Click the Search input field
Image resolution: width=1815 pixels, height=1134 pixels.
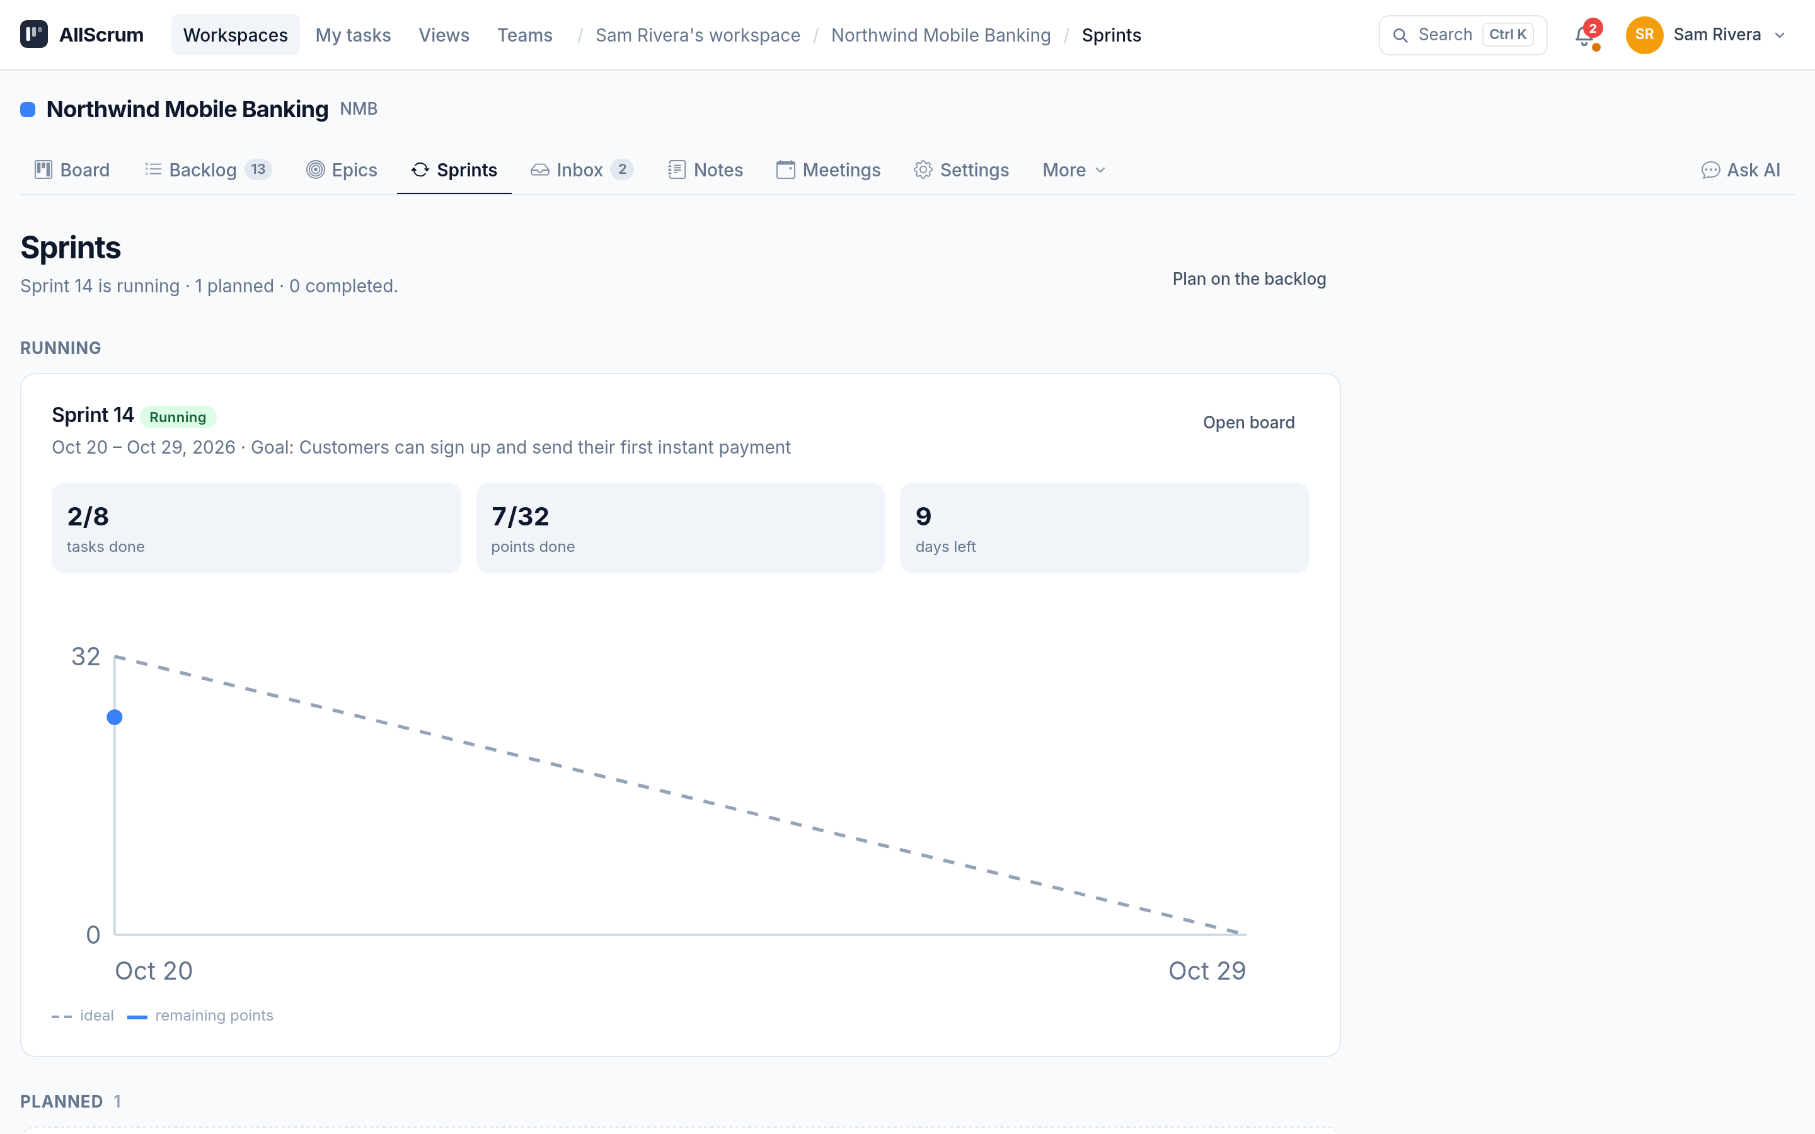coord(1463,35)
